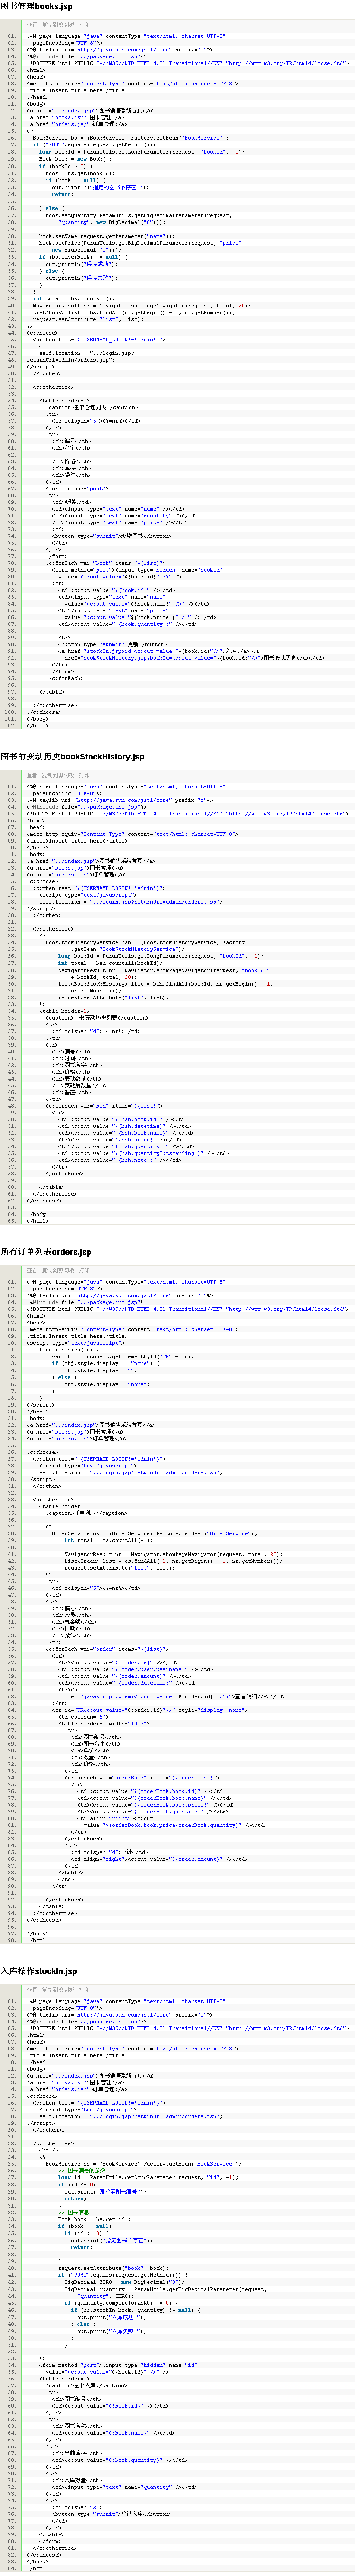Click the heading 所有订单列表orders.jsp

tap(46, 1251)
